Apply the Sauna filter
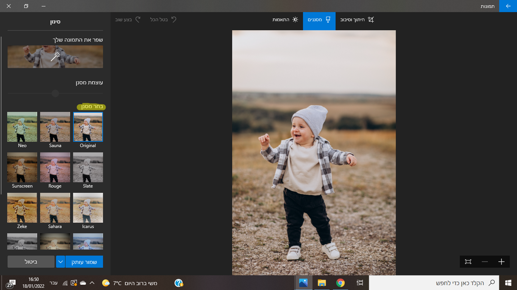This screenshot has height=290, width=517. tap(55, 127)
